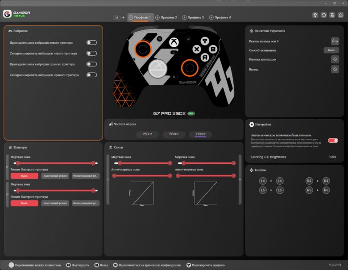Click Docking LED brightness 100% value

(332, 157)
